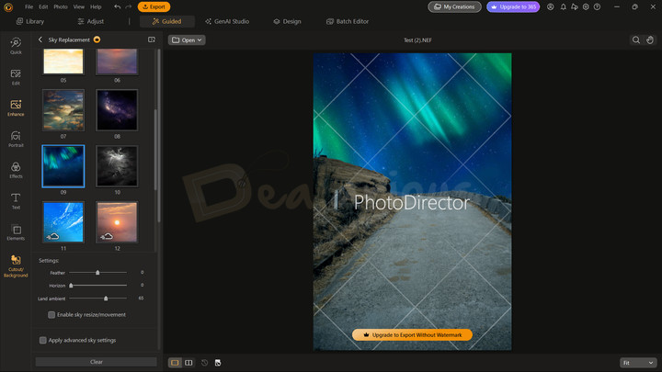Switch to single view mode
Screen dimensions: 662x372
pyautogui.click(x=175, y=363)
